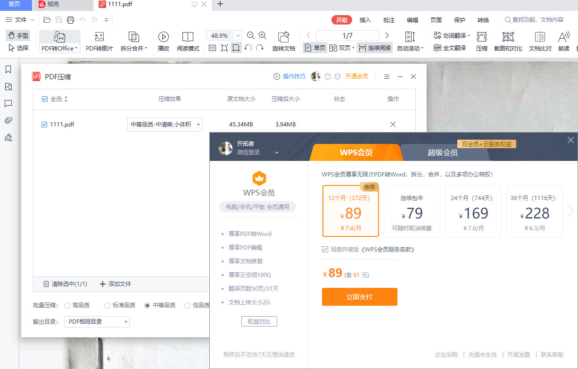
Task: Toggle WPS member terms agreement checkbox
Action: [x=325, y=249]
